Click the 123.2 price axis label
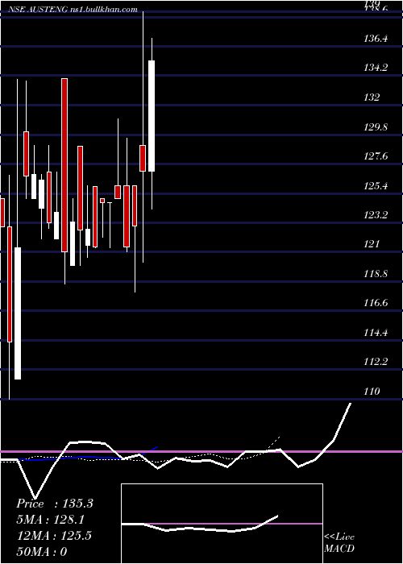The image size is (403, 564). 376,215
